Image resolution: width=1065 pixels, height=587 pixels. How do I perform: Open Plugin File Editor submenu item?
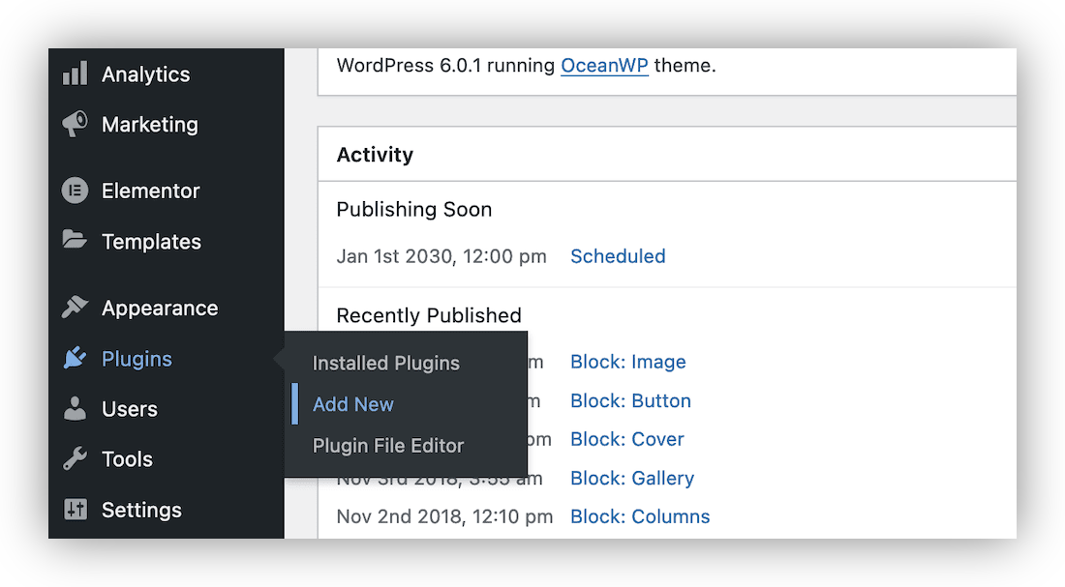[x=388, y=446]
